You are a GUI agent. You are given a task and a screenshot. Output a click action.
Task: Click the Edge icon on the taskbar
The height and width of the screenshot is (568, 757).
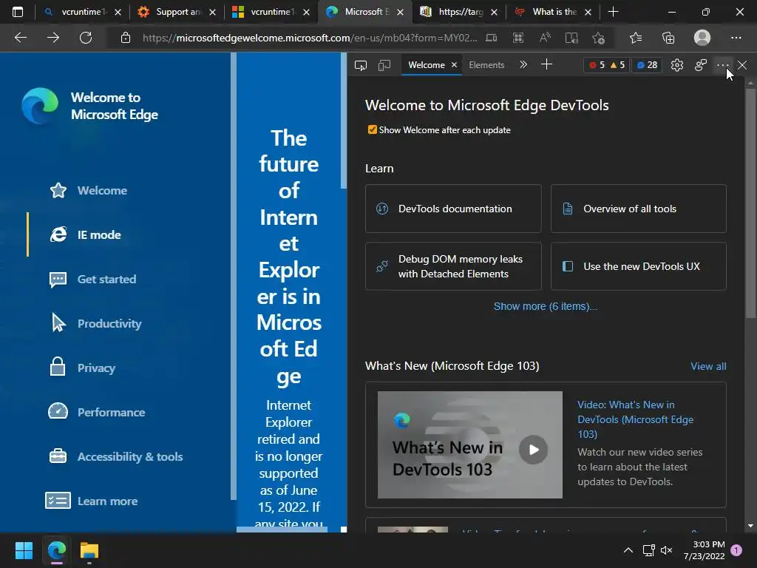tap(56, 550)
